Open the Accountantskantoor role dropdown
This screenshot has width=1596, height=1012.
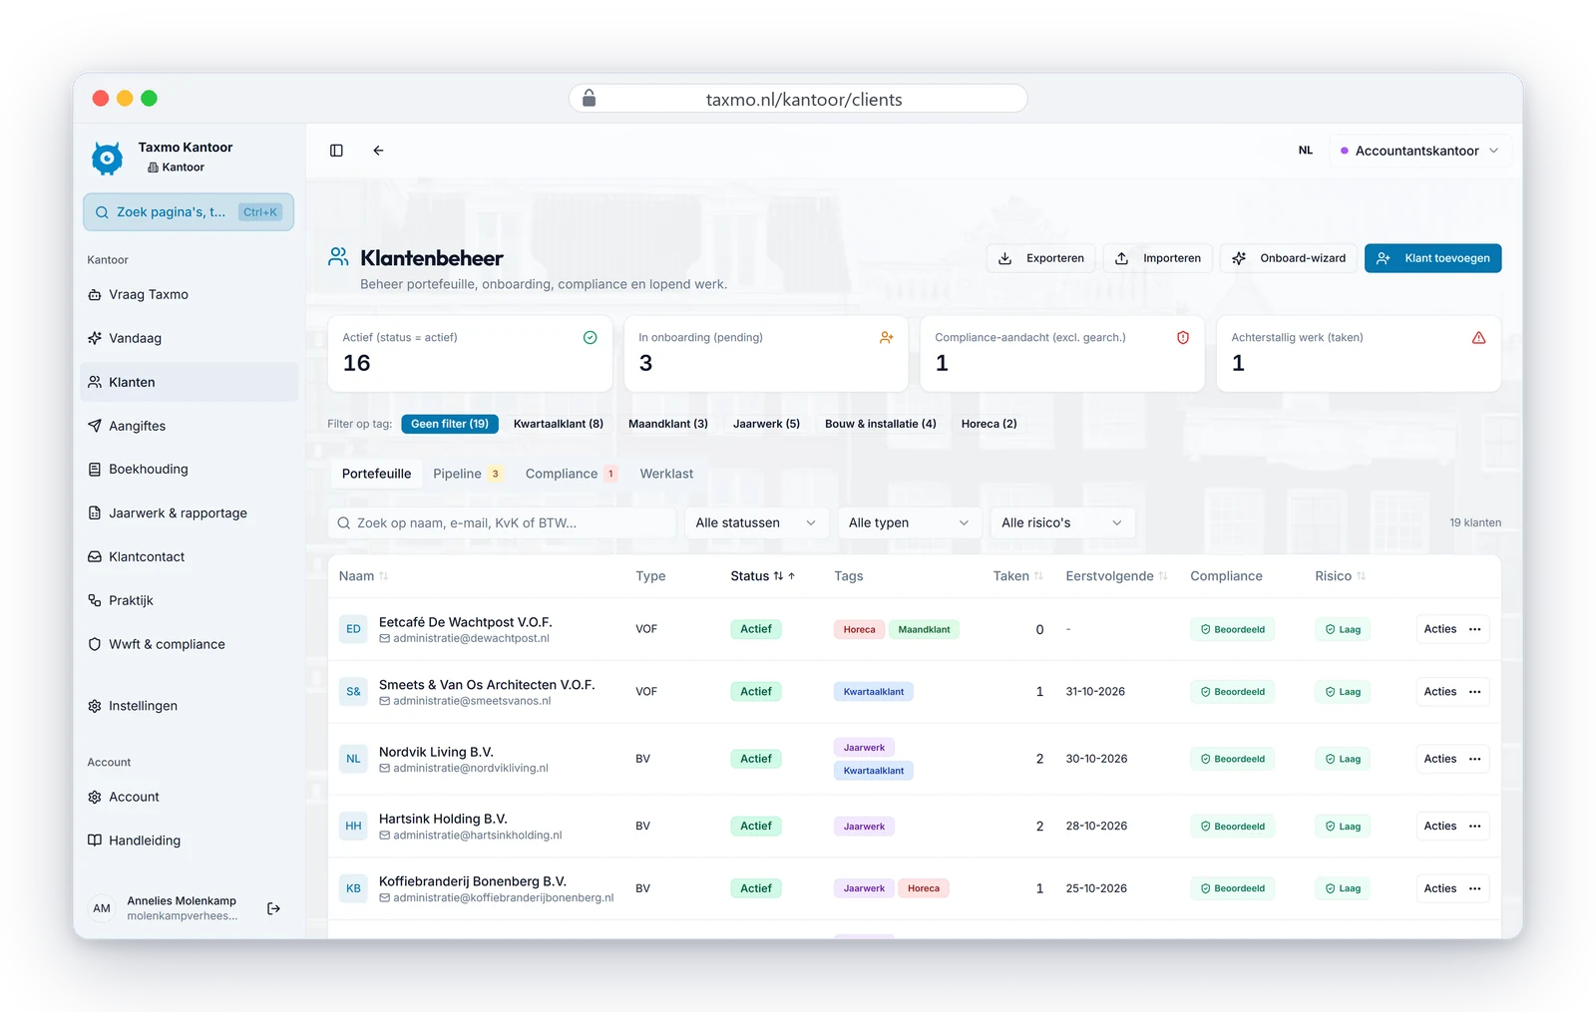click(x=1419, y=151)
